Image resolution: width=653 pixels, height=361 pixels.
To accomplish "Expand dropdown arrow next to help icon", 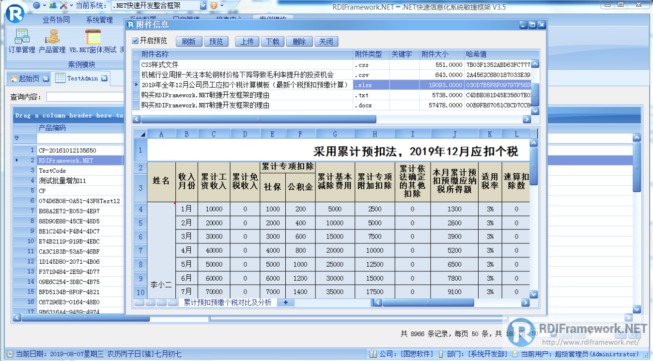I will click(222, 5).
